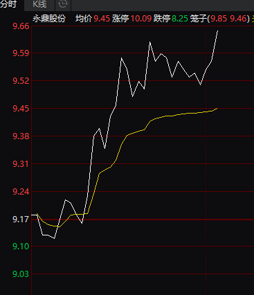Click the green 9.10 price axis label
The width and height of the screenshot is (254, 295).
21,247
